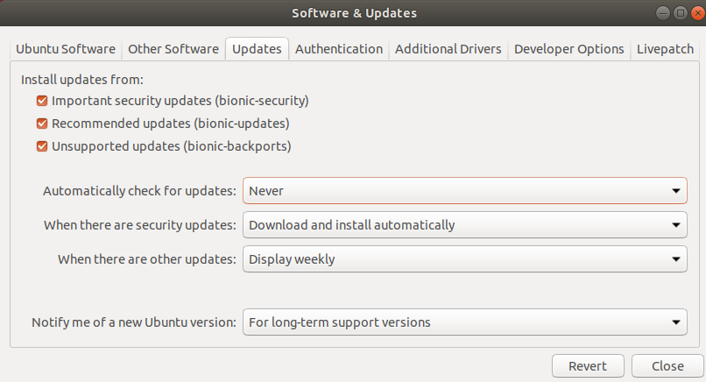706x382 pixels.
Task: Disable Unsupported updates (bionic-backports)
Action: tap(42, 146)
